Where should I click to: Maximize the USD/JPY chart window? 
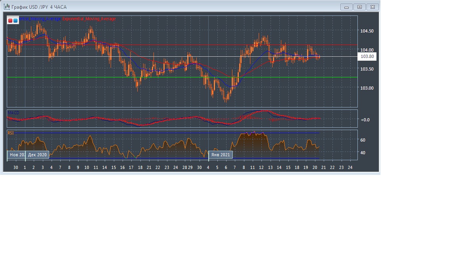click(359, 7)
